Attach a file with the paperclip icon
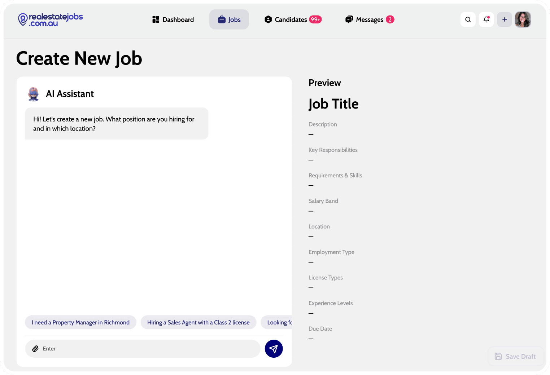 coord(35,349)
